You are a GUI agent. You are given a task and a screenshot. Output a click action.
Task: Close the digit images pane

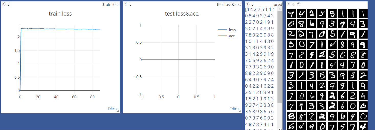coord(288,4)
